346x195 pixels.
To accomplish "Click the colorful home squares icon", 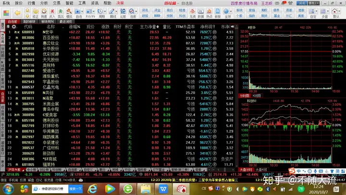I will (x=6, y=13).
